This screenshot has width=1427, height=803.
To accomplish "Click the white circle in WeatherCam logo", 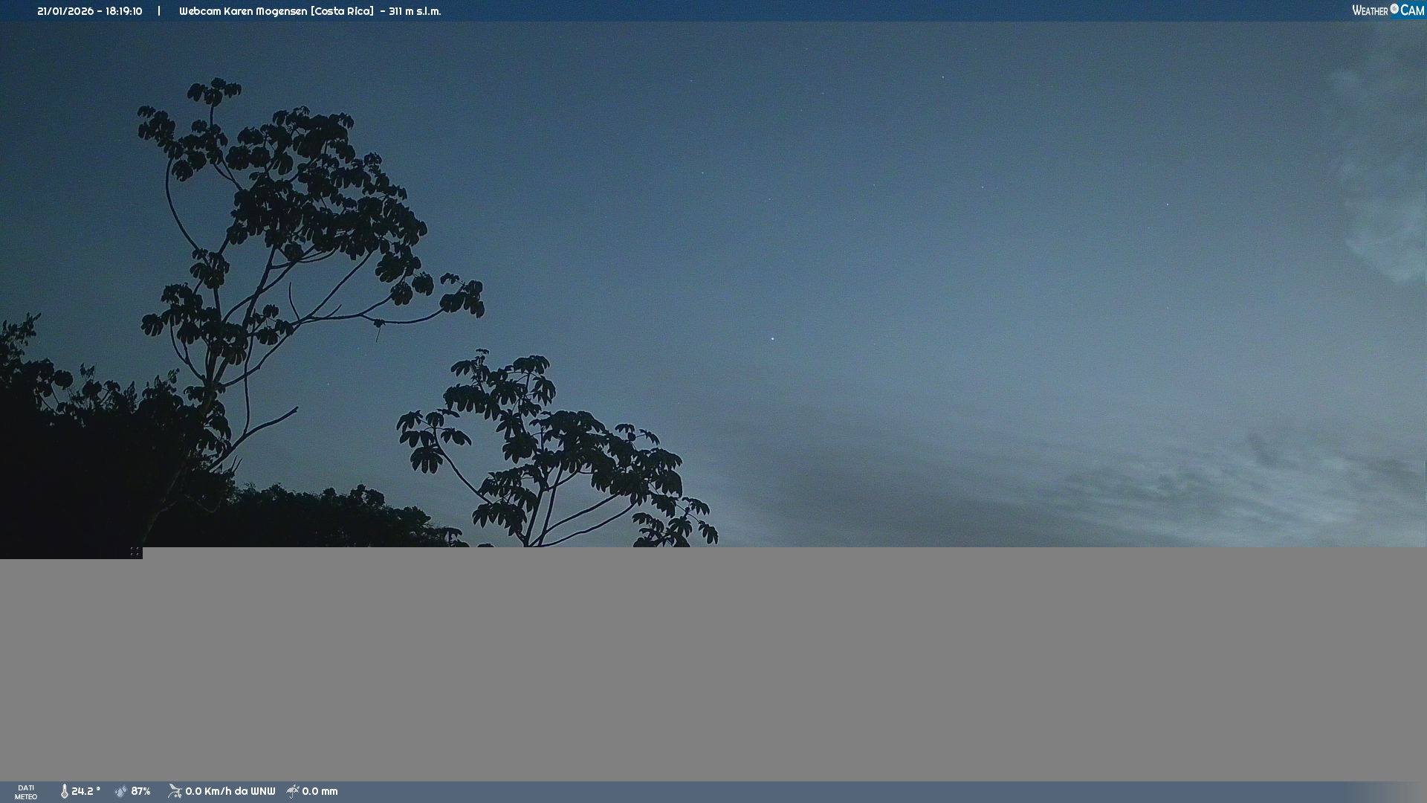I will click(1394, 9).
